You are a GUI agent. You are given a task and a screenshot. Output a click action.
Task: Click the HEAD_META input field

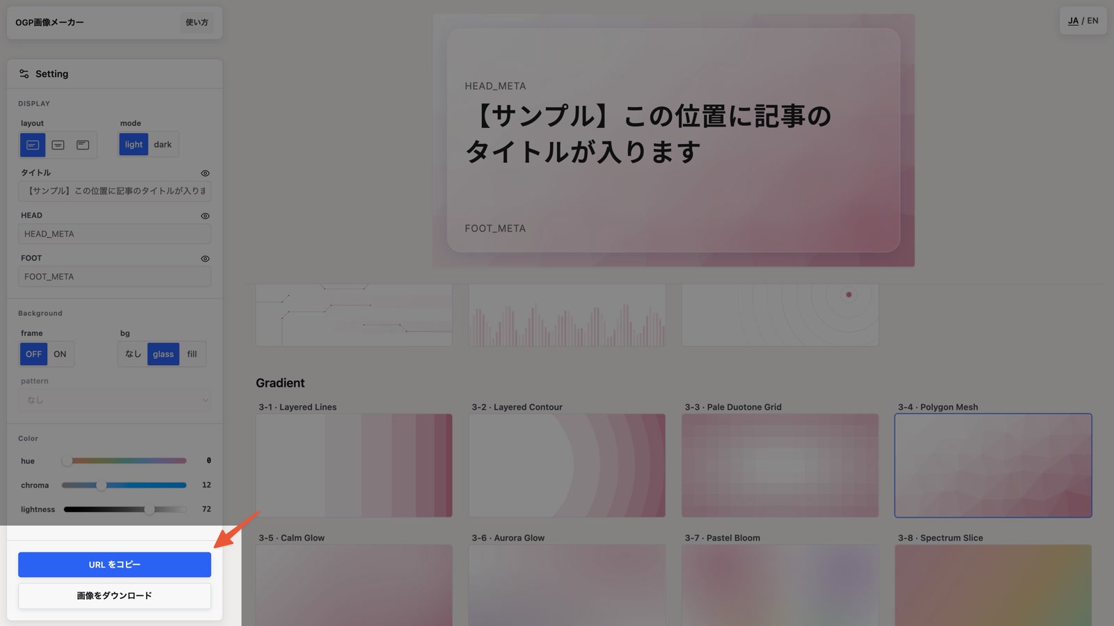tap(115, 234)
